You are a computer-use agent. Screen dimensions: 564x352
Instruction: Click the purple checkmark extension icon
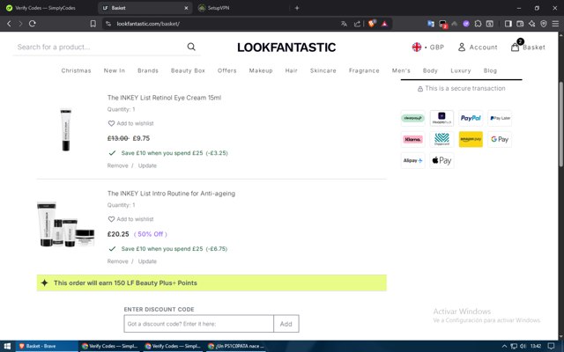(x=466, y=24)
